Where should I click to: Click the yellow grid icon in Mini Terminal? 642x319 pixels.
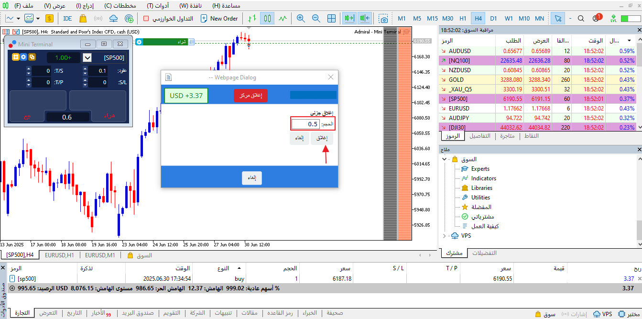coord(15,57)
